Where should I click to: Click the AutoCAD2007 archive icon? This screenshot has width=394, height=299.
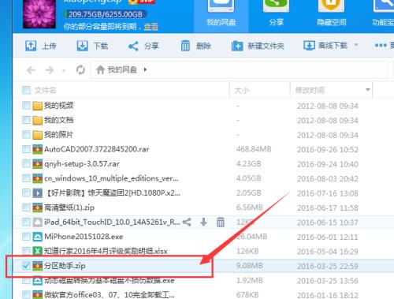(x=37, y=149)
